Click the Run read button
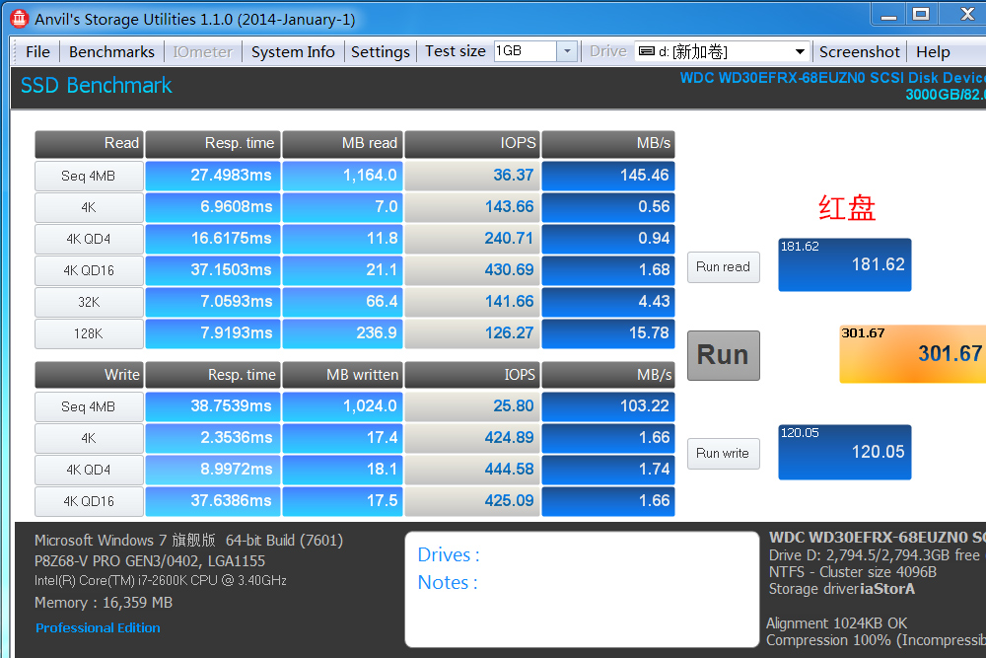 pos(723,266)
